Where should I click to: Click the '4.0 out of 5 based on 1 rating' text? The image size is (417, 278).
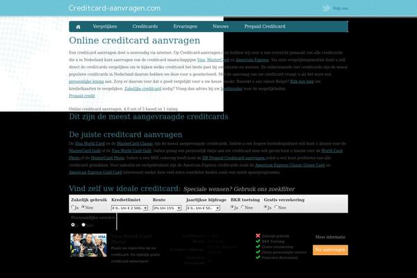tap(151, 109)
